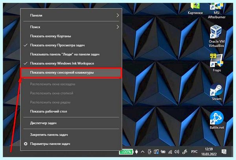
Task: Open Параметры панели задач
Action: coord(71,144)
